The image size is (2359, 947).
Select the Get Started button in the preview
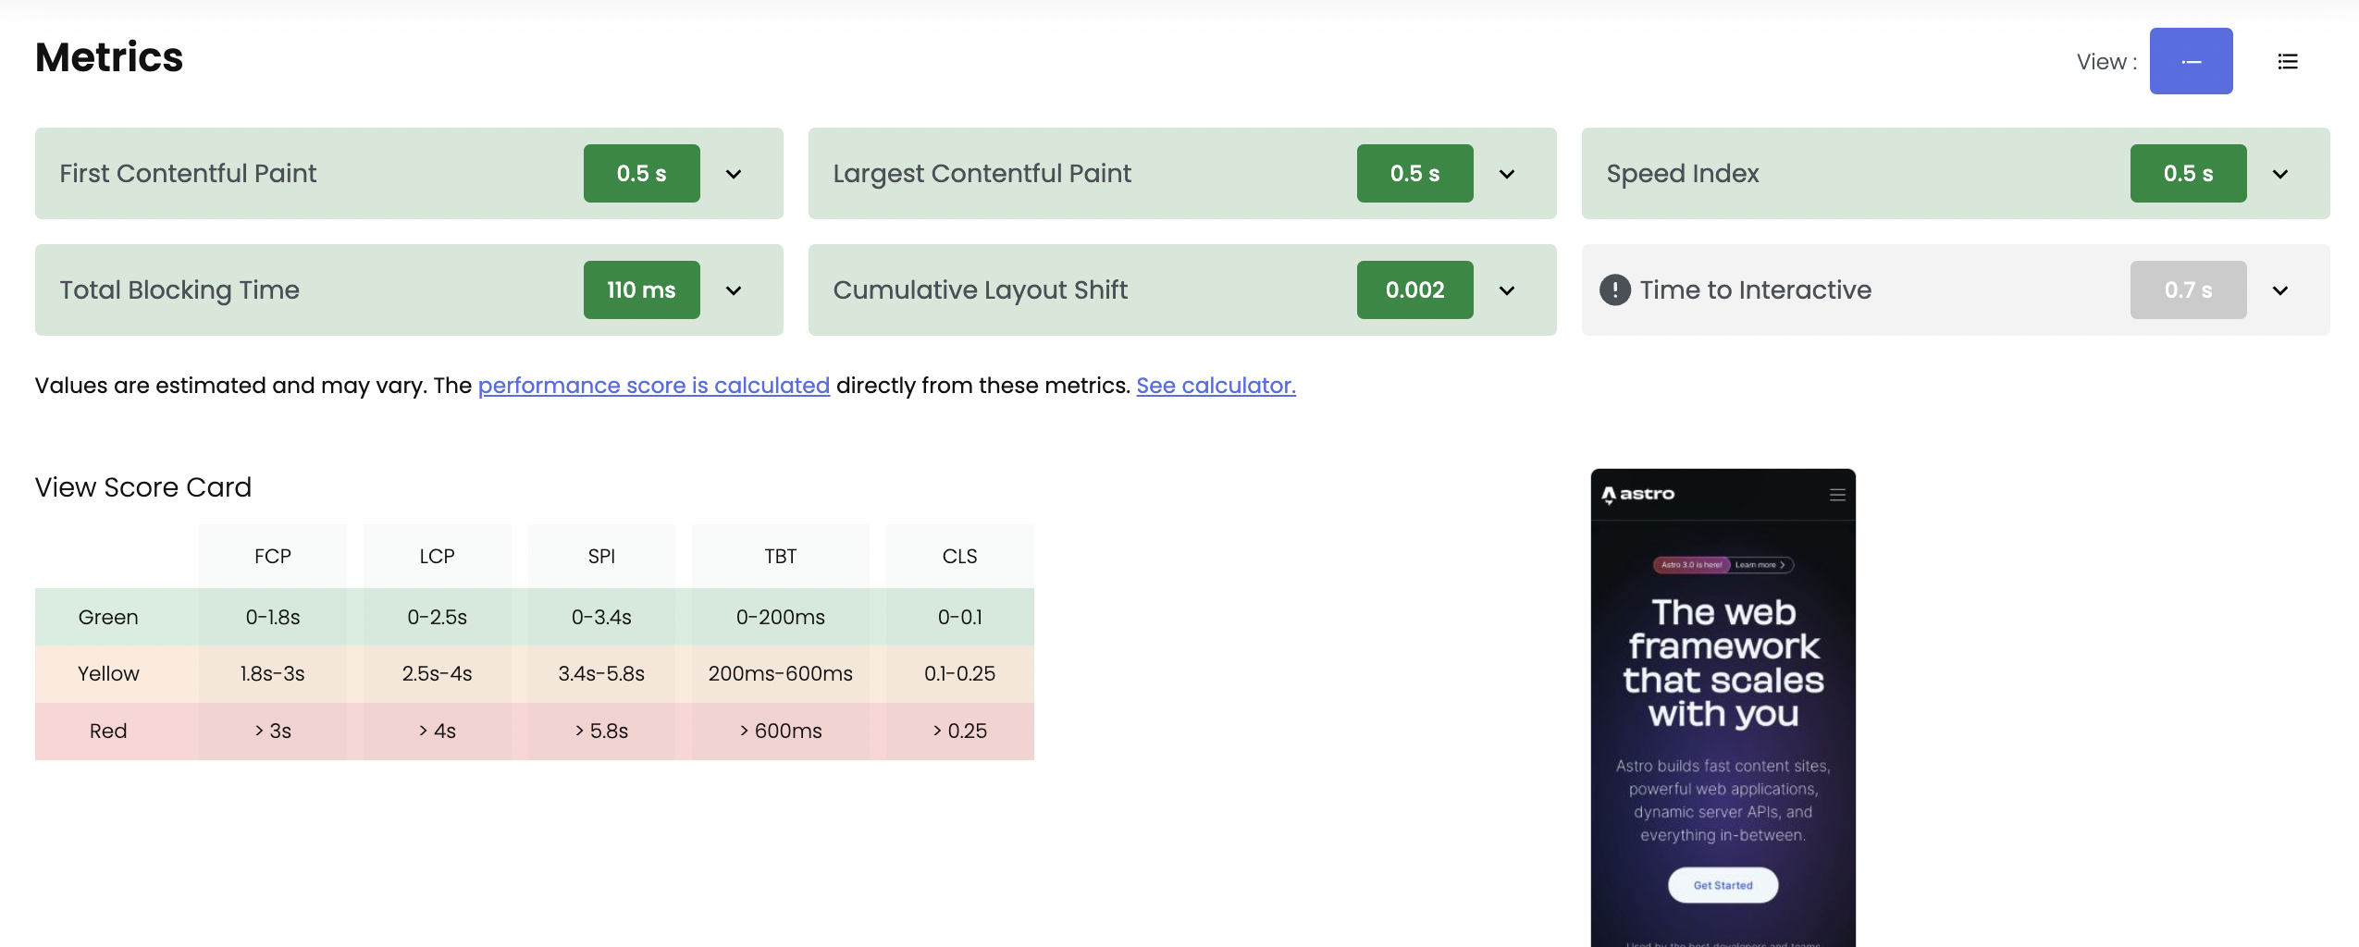(1722, 885)
